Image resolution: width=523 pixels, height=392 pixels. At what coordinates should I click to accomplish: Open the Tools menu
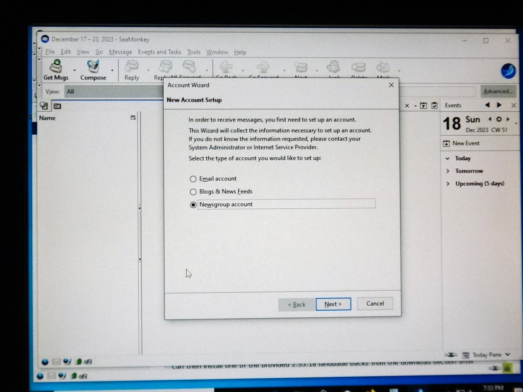coord(194,52)
